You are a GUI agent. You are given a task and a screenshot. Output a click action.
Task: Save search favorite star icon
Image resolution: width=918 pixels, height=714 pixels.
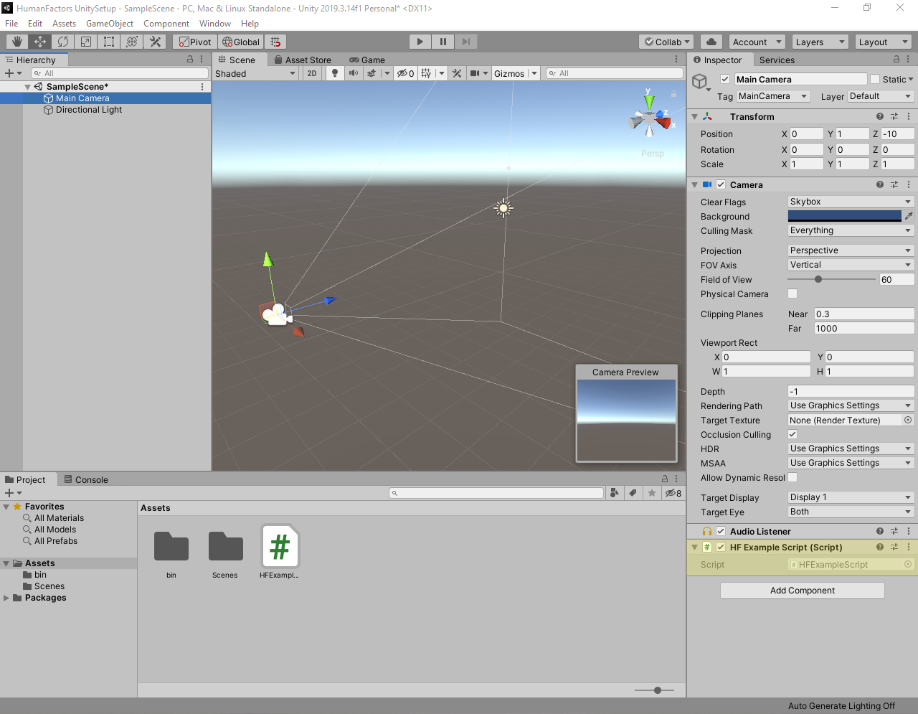[x=651, y=493]
